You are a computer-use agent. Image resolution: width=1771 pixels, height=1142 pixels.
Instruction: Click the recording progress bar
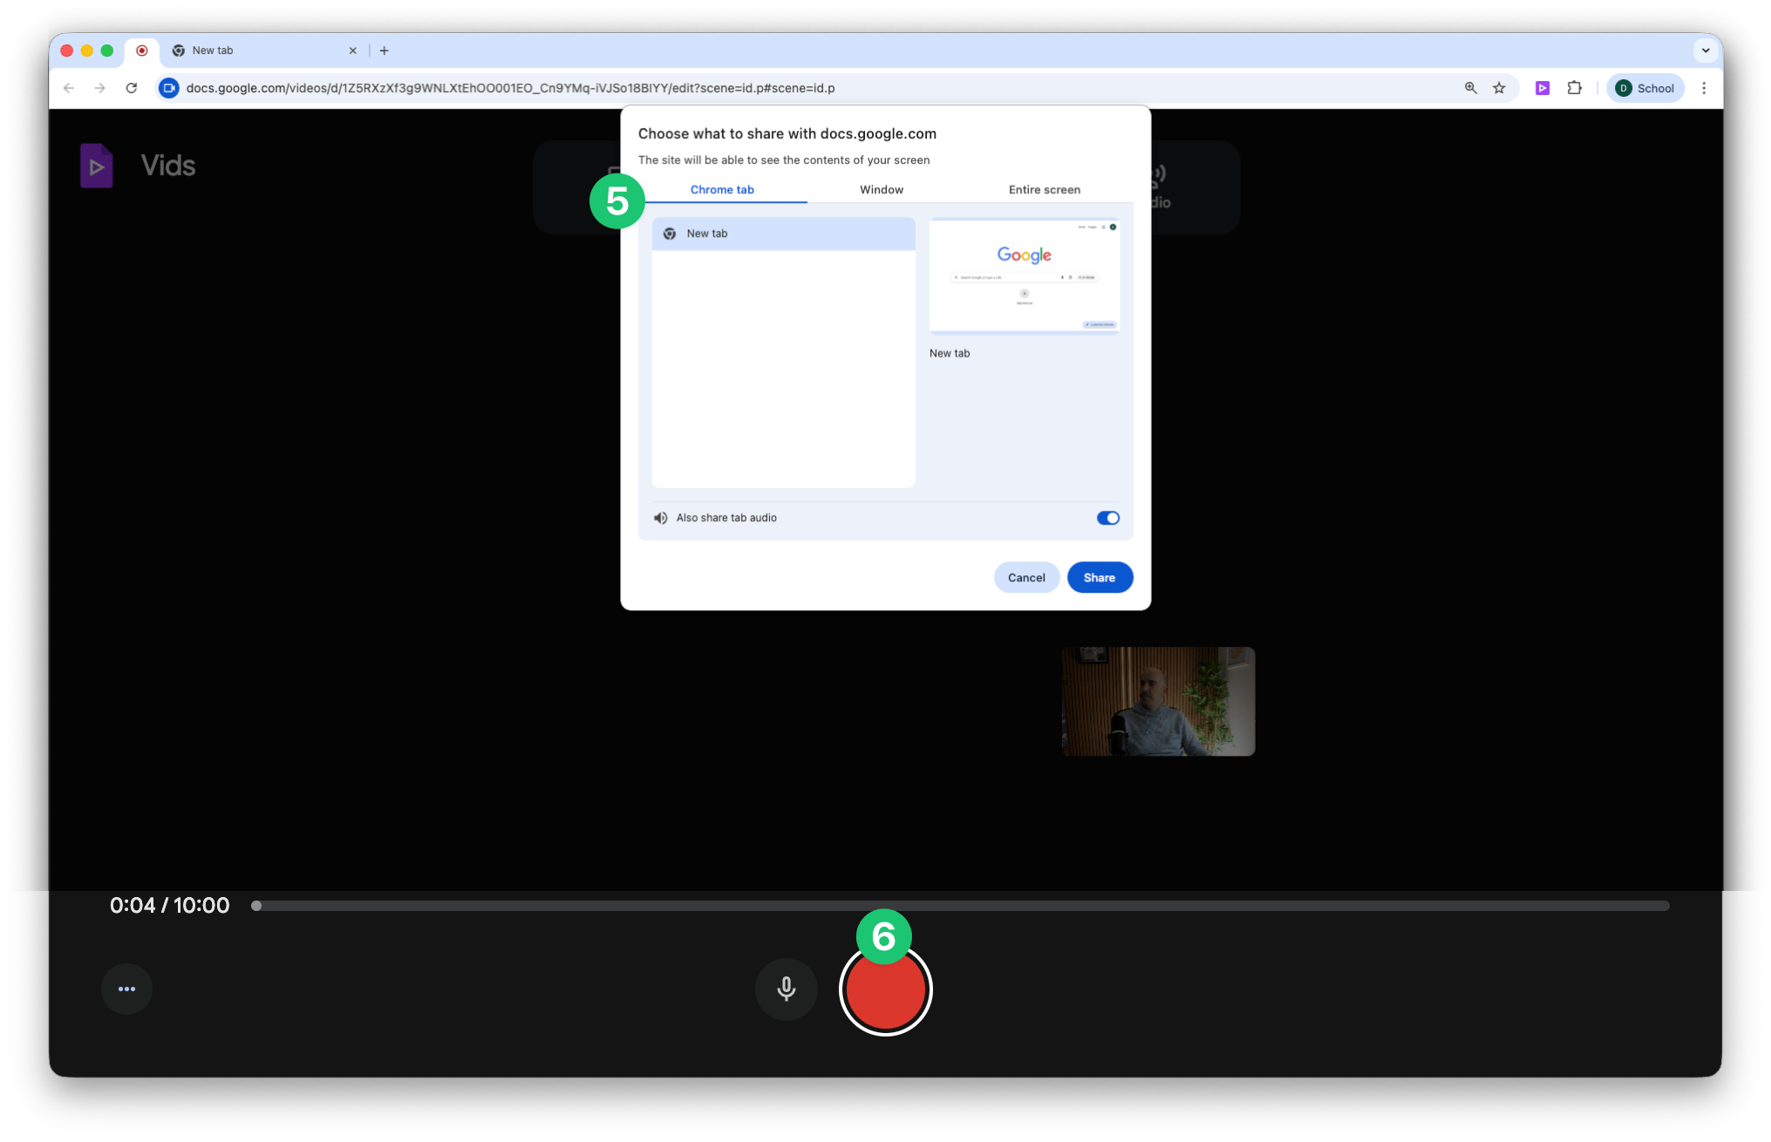[x=959, y=906]
